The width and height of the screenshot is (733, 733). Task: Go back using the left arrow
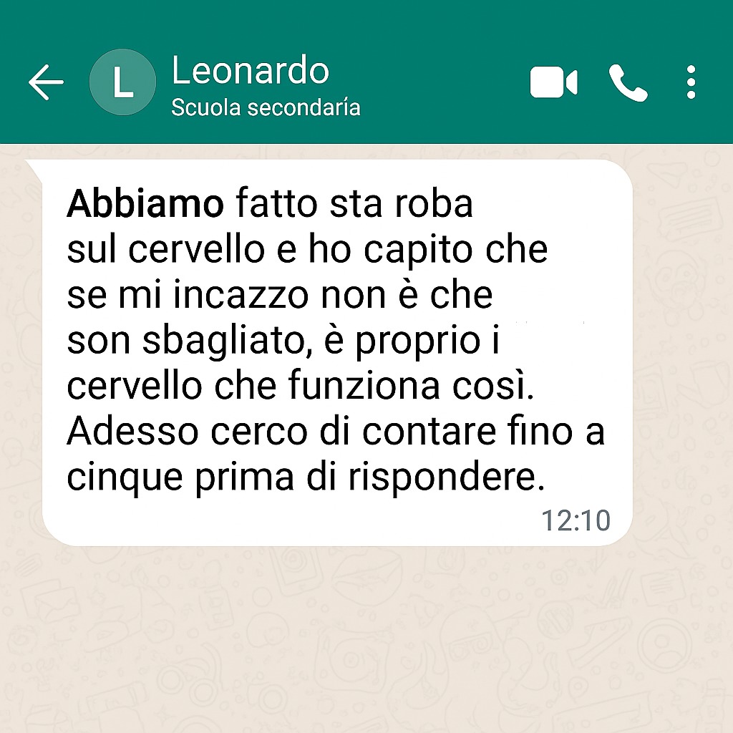click(46, 82)
